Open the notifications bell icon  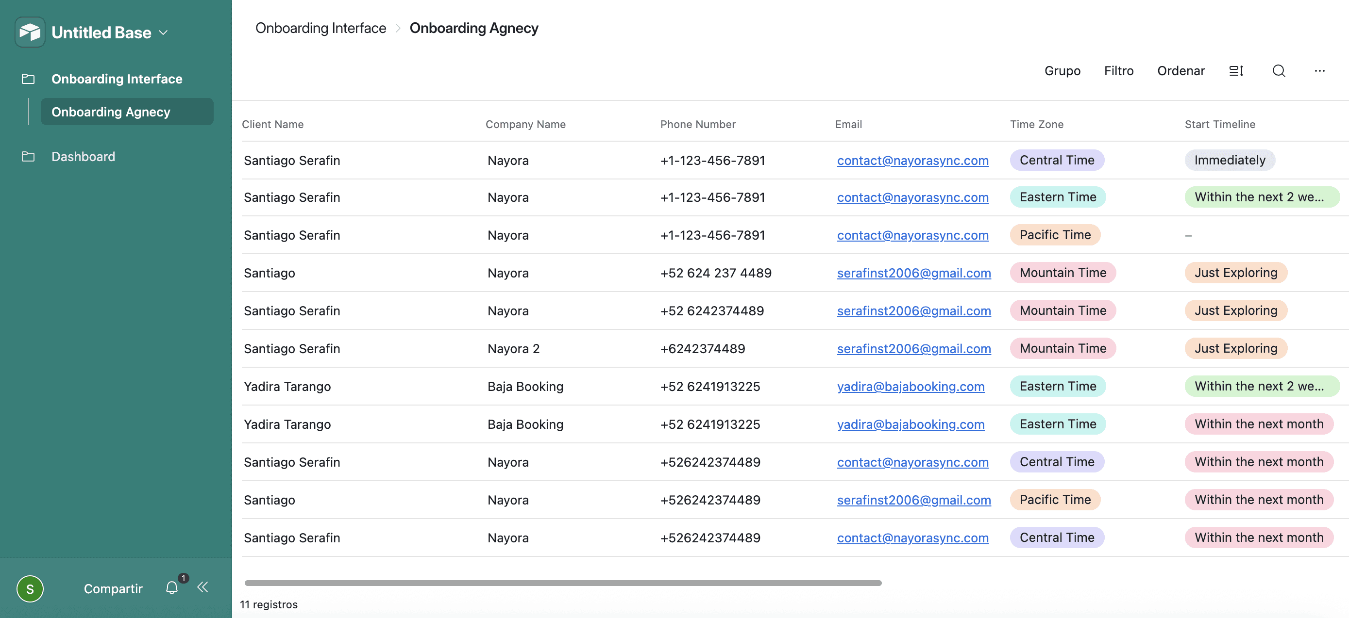pos(171,587)
